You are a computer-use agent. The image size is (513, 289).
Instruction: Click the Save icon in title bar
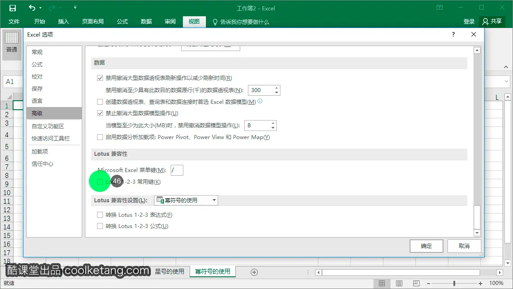click(x=13, y=8)
